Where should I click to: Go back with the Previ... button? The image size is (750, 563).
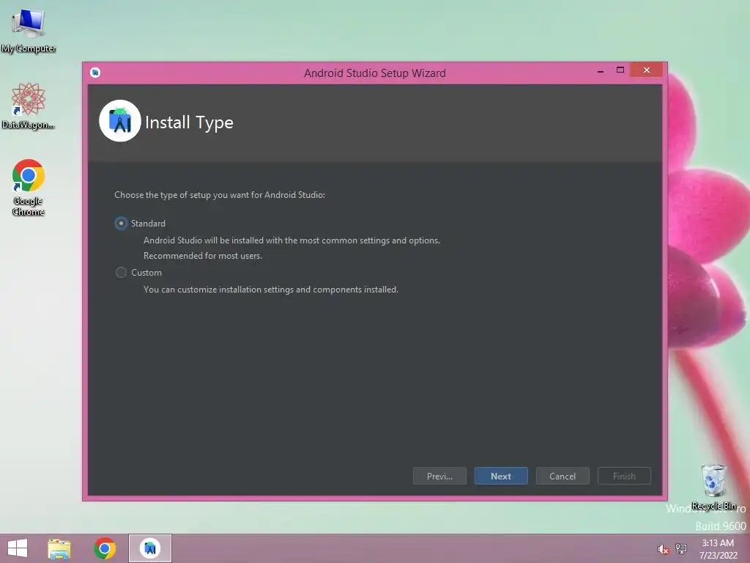[x=439, y=476]
